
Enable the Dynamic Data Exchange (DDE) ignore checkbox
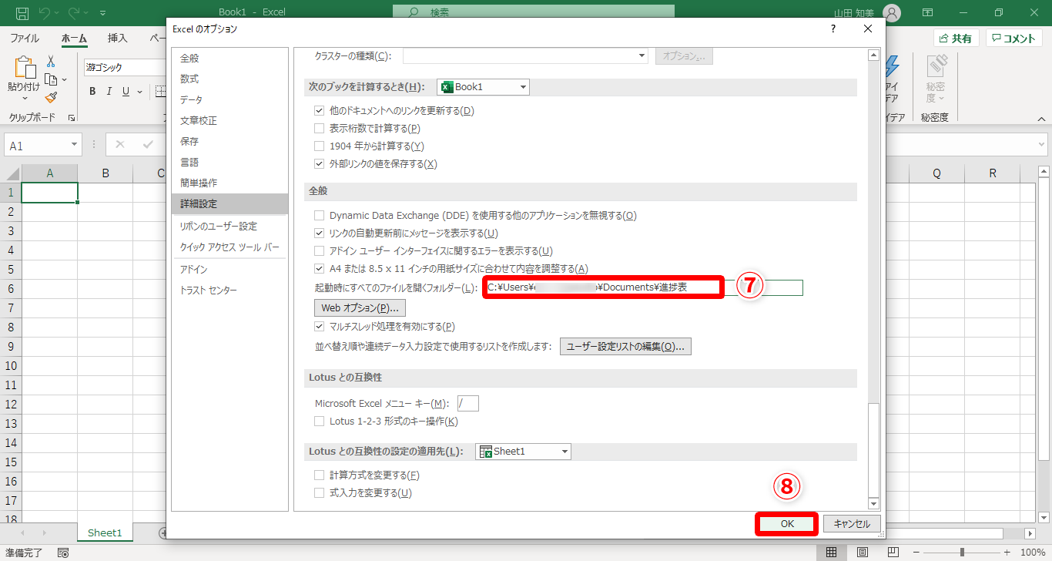point(320,216)
